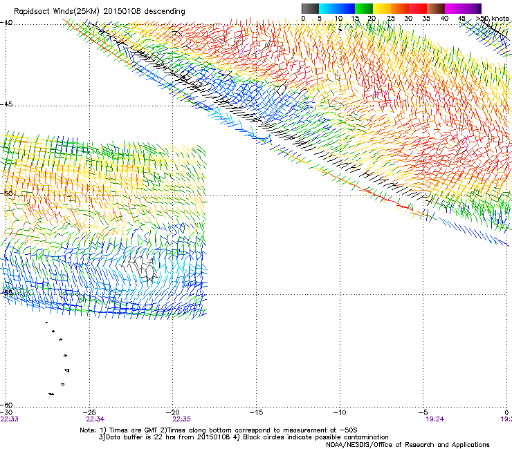Click the gray 0-5 knots legend swatch
This screenshot has height=449, width=512.
(310, 8)
